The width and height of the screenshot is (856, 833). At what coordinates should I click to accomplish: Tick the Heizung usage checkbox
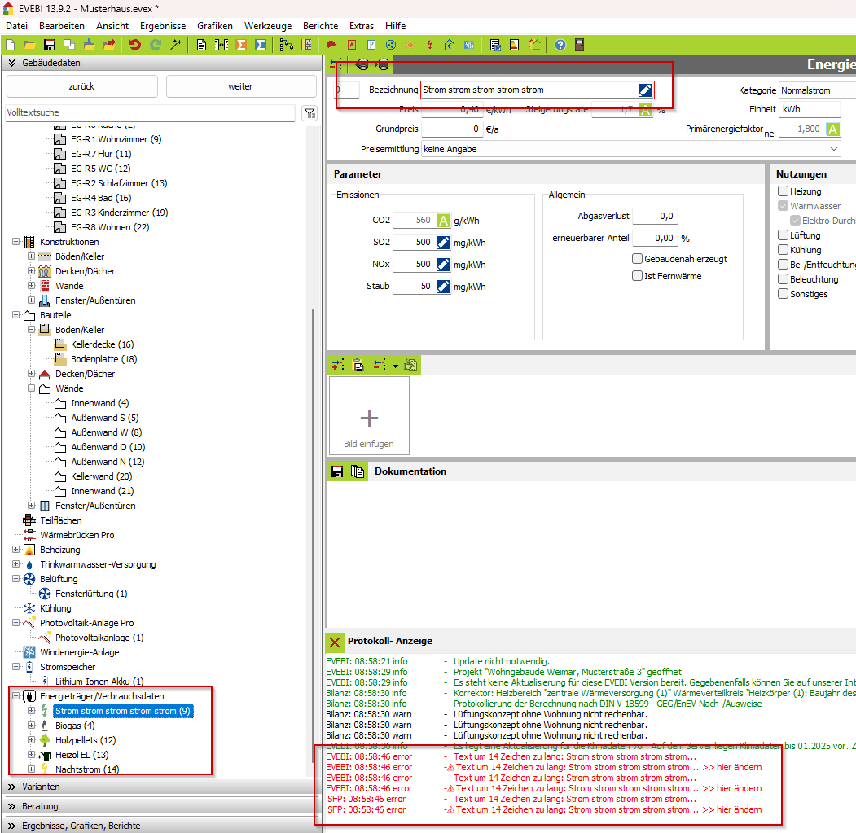(783, 191)
